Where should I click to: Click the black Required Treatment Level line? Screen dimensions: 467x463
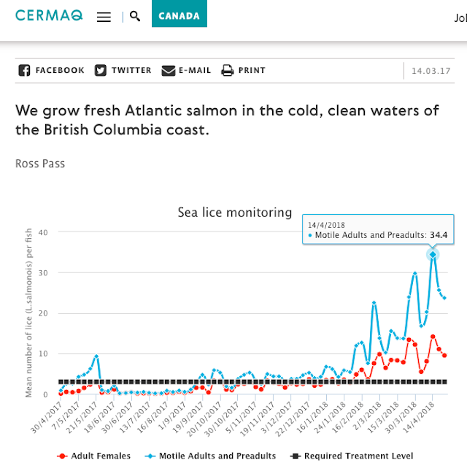coord(219,382)
